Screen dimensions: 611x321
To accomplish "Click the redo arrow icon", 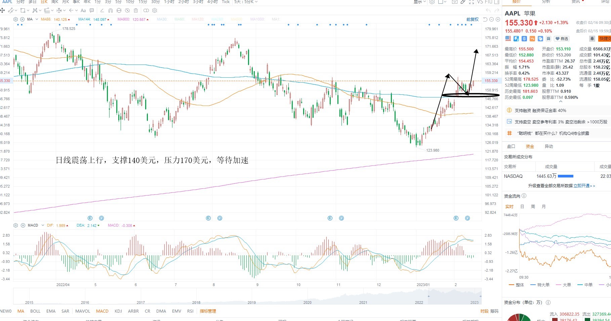I will [x=497, y=10].
